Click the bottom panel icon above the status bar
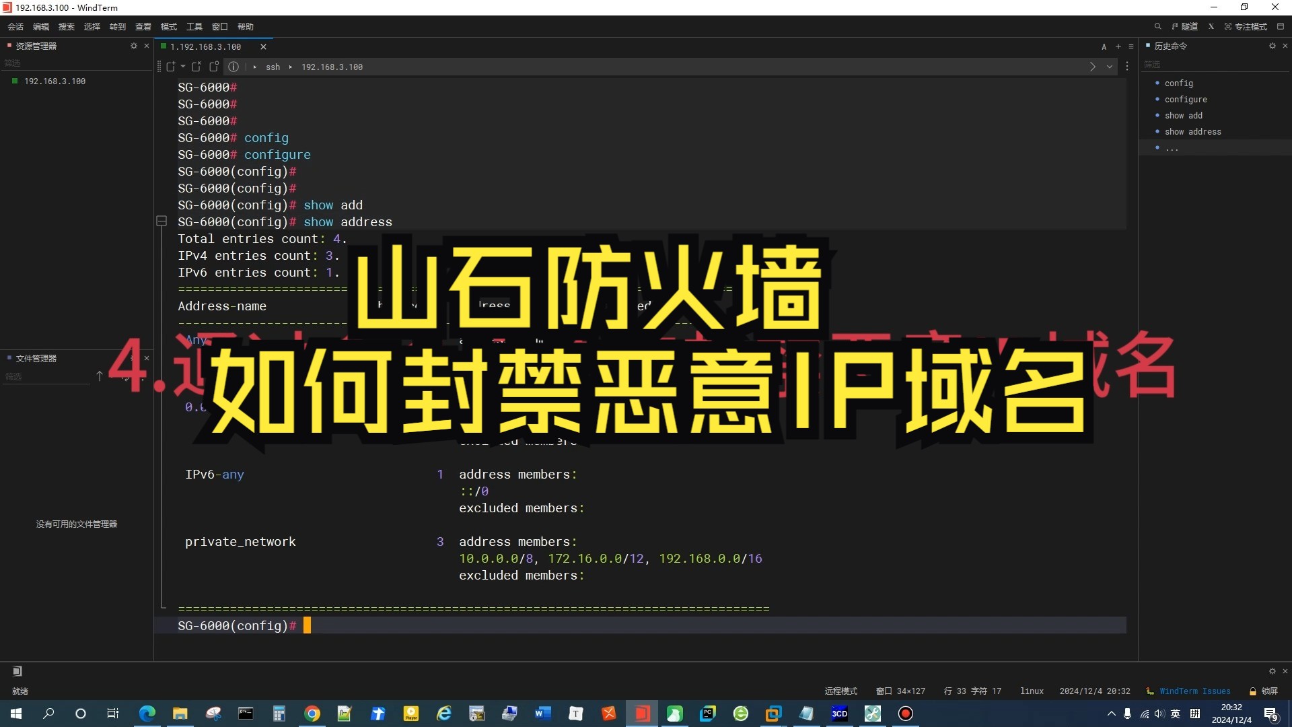This screenshot has height=727, width=1292. click(x=17, y=671)
